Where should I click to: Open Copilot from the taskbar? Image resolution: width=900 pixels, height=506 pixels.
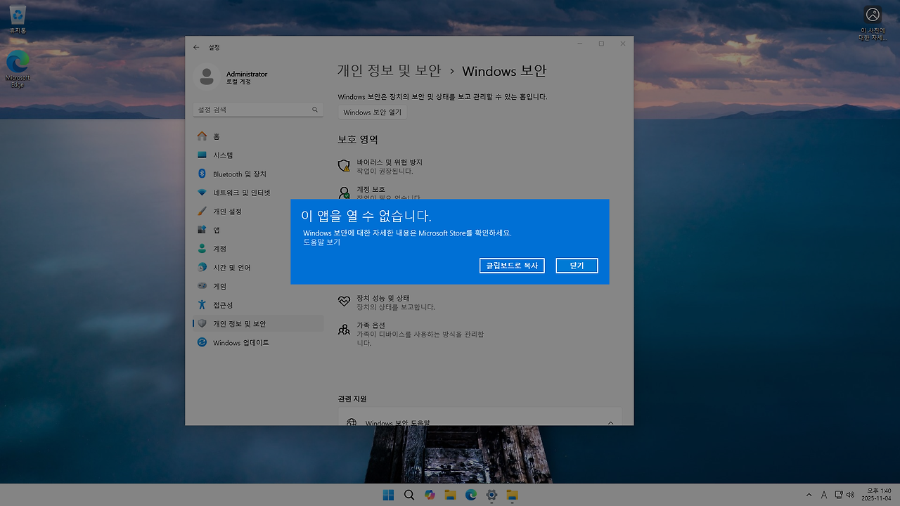coord(430,495)
